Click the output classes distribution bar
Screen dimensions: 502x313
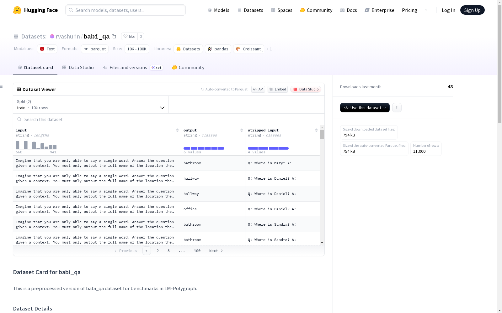pyautogui.click(x=204, y=148)
